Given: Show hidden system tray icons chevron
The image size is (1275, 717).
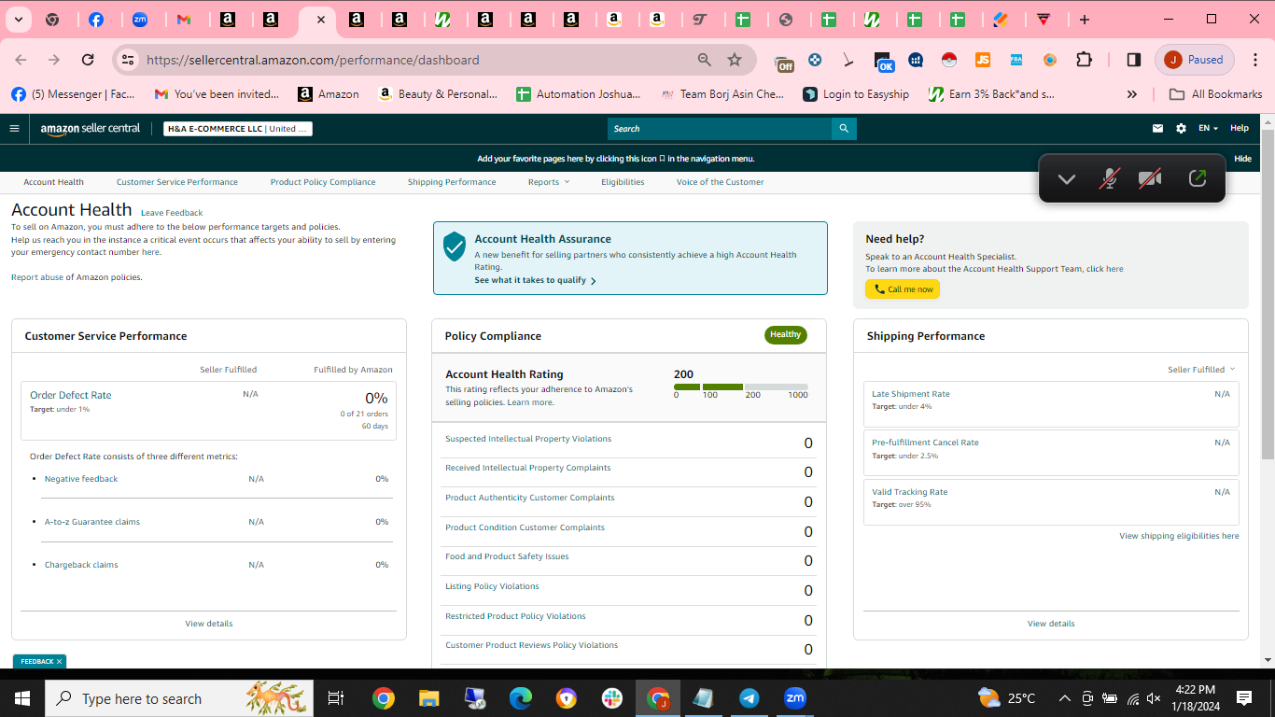Looking at the screenshot, I should tap(1064, 698).
